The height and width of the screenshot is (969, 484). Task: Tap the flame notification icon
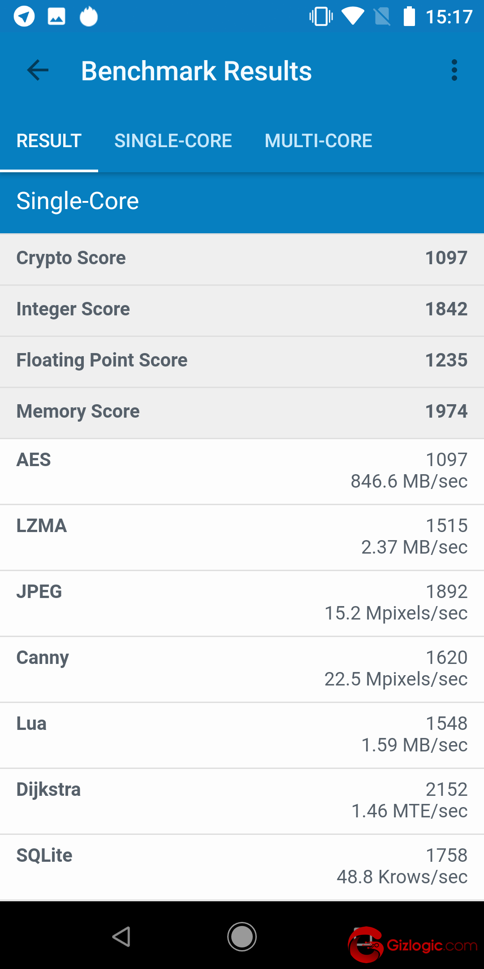[89, 17]
